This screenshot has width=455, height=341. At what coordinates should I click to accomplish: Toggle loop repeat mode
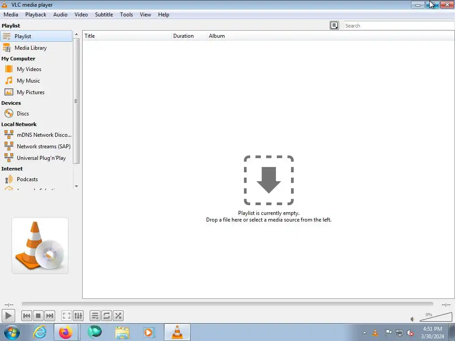point(107,316)
